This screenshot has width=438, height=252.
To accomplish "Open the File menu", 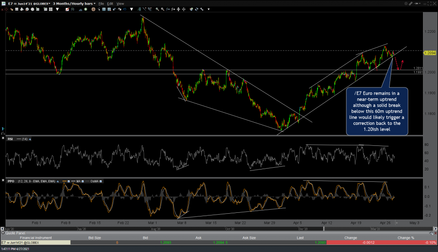I will 102,4.
